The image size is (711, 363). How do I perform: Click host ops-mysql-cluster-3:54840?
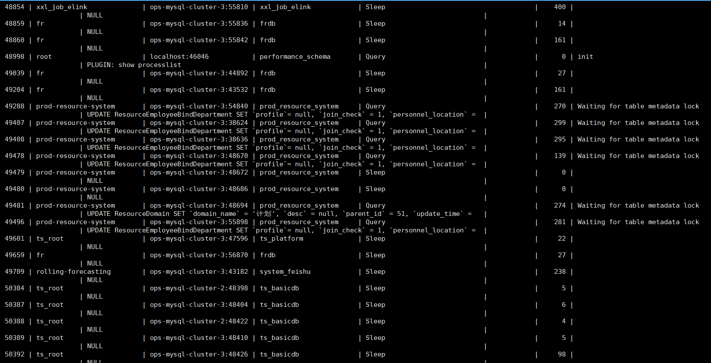(199, 106)
